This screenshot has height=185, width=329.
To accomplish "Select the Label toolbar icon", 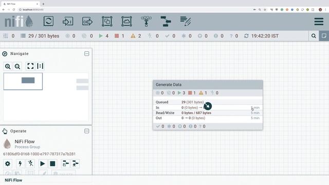I will click(x=186, y=22).
